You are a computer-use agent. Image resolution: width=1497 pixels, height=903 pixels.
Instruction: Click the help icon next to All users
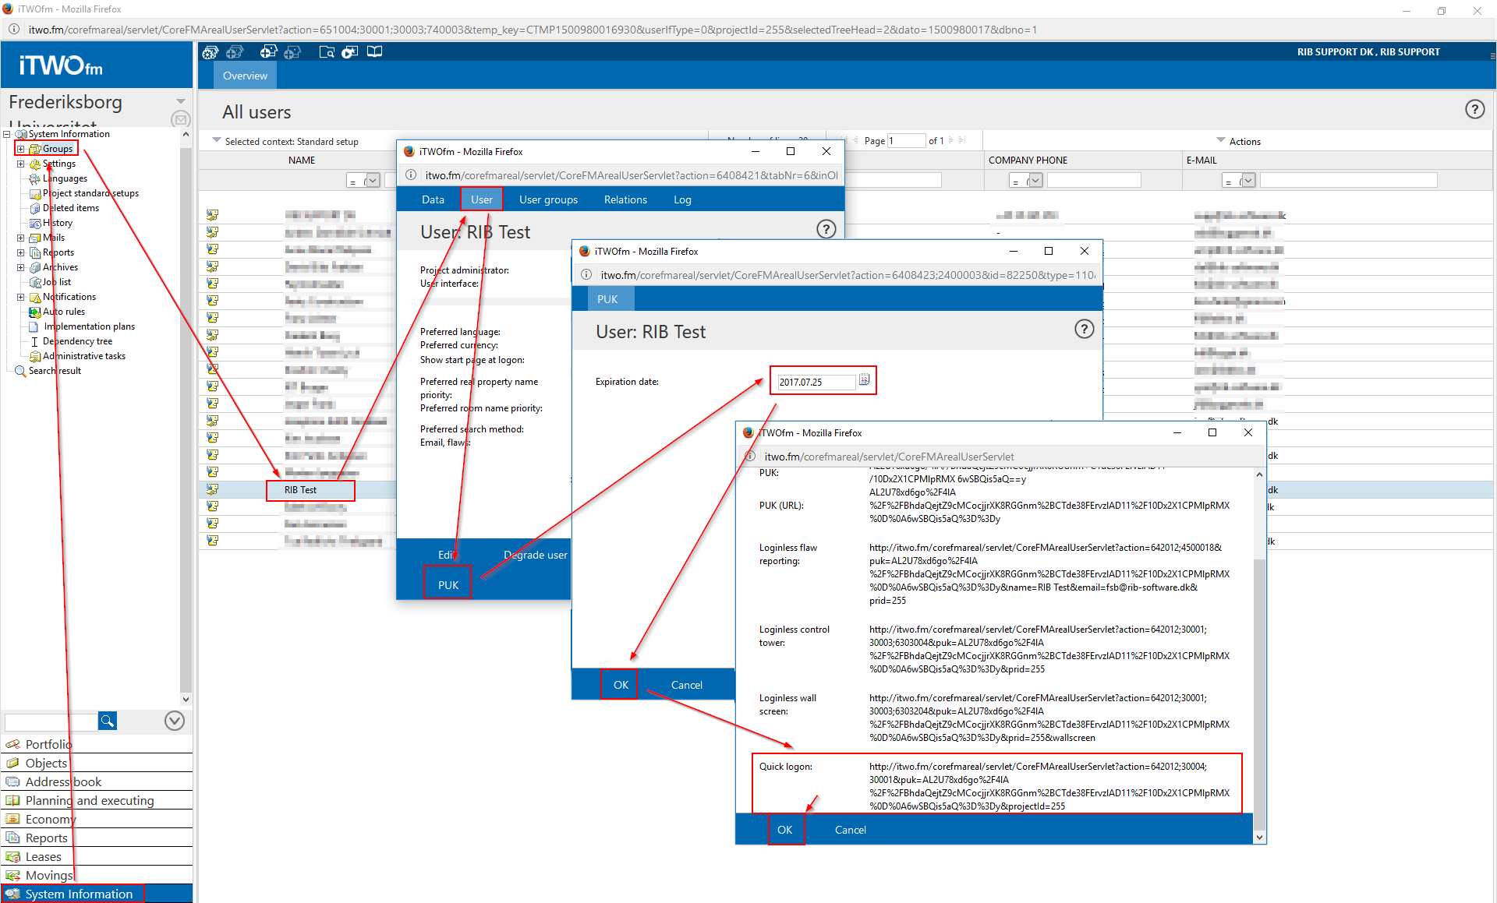[x=1474, y=110]
